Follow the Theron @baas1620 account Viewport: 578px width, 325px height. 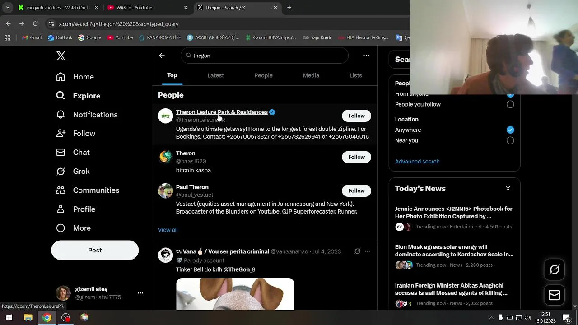pyautogui.click(x=356, y=157)
